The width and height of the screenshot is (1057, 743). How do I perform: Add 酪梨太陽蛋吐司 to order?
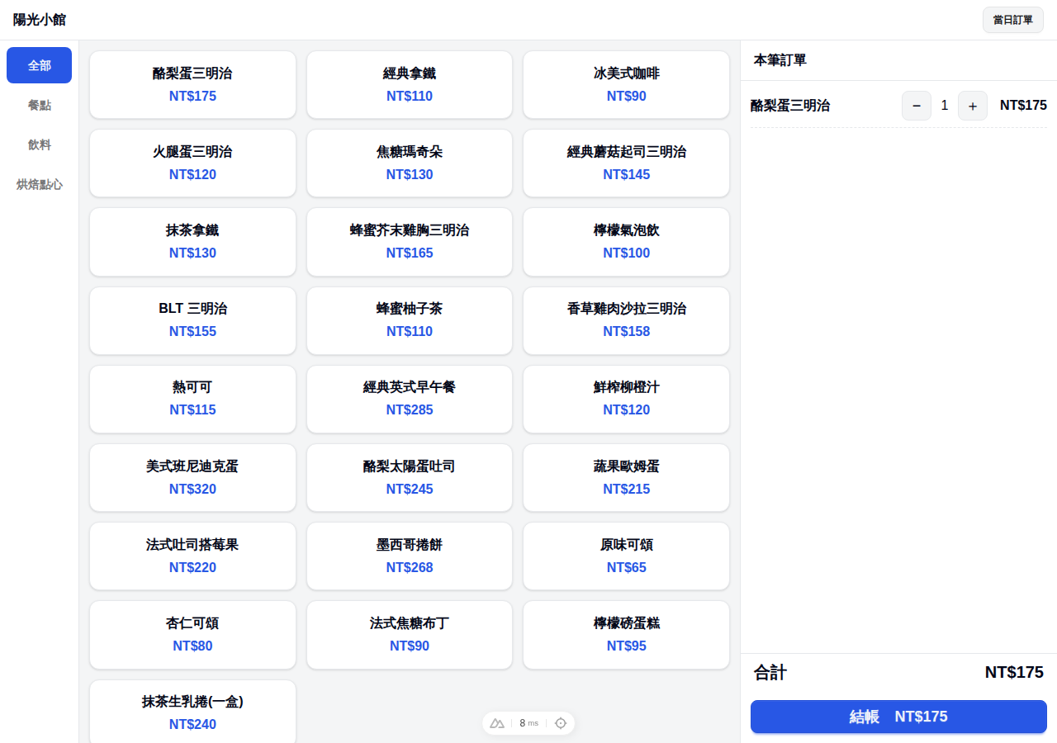coord(410,478)
